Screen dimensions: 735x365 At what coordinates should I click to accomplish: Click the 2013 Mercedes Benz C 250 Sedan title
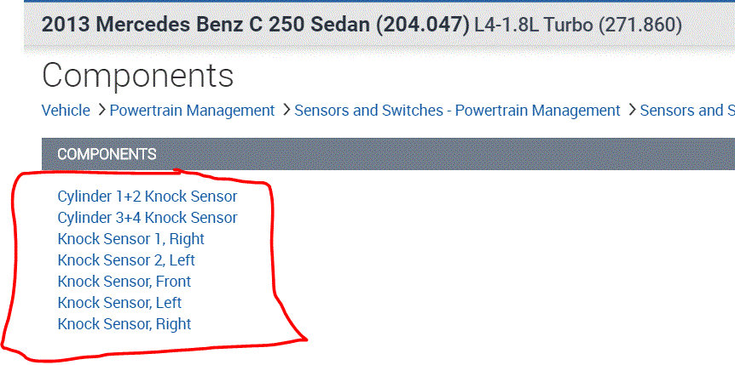pos(206,25)
